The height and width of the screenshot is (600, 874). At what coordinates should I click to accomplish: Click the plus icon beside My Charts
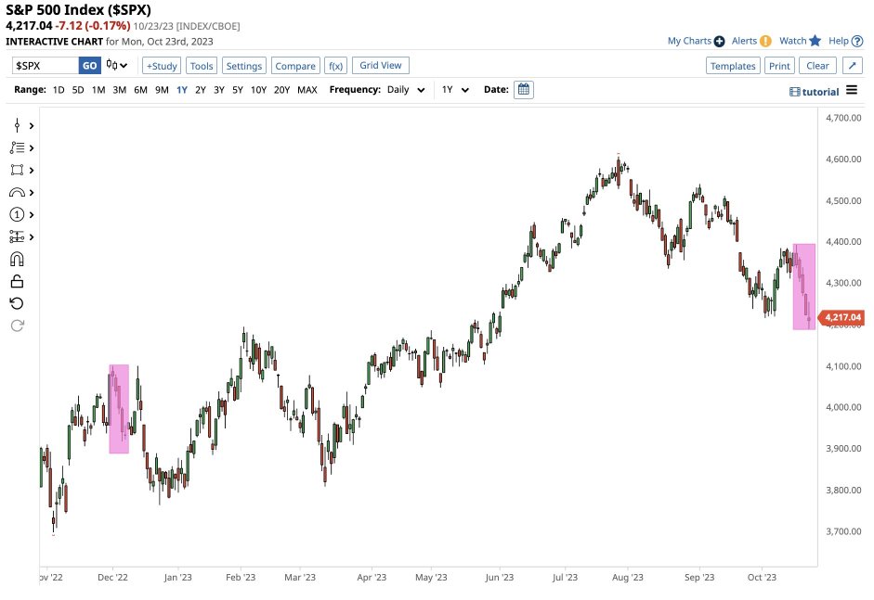click(719, 41)
